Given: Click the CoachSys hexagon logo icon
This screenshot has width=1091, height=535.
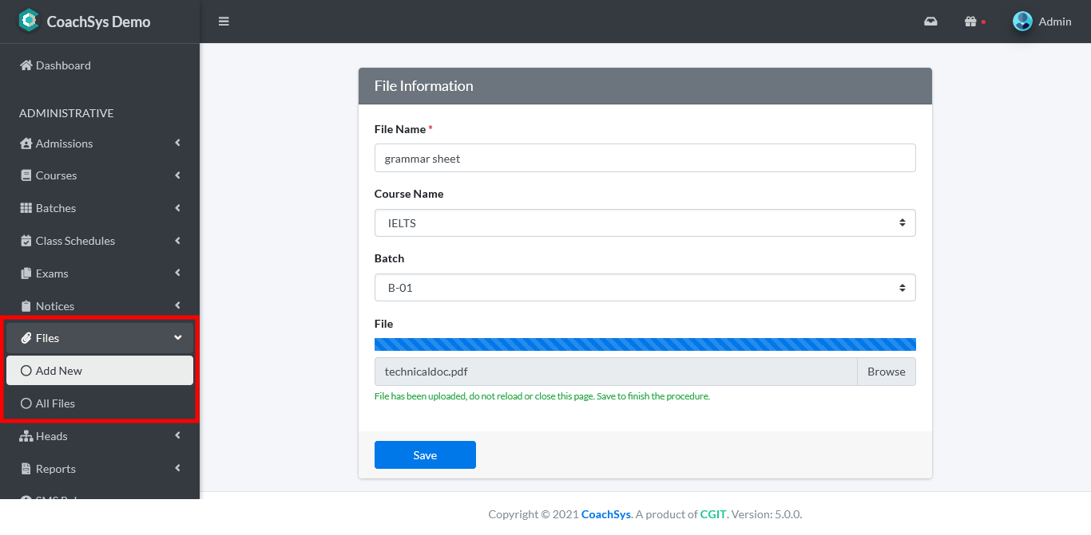Looking at the screenshot, I should pos(29,21).
